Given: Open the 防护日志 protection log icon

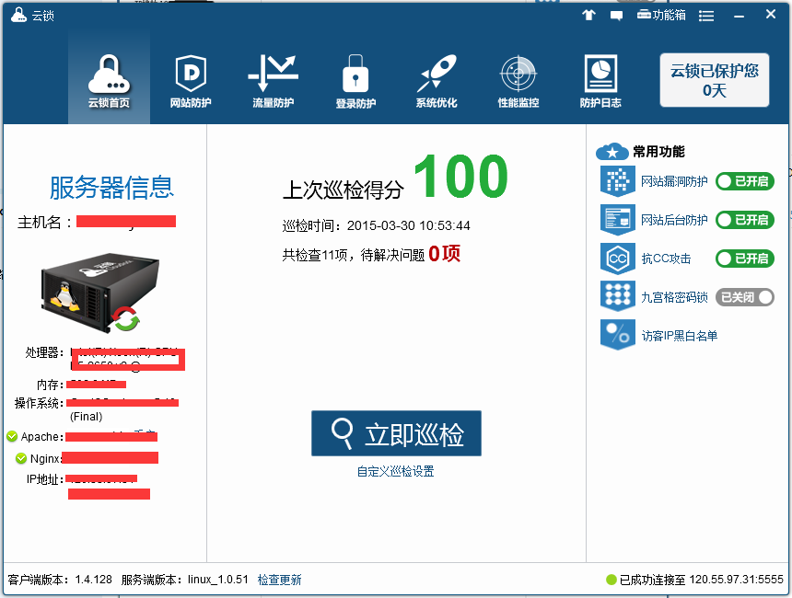Looking at the screenshot, I should [600, 81].
